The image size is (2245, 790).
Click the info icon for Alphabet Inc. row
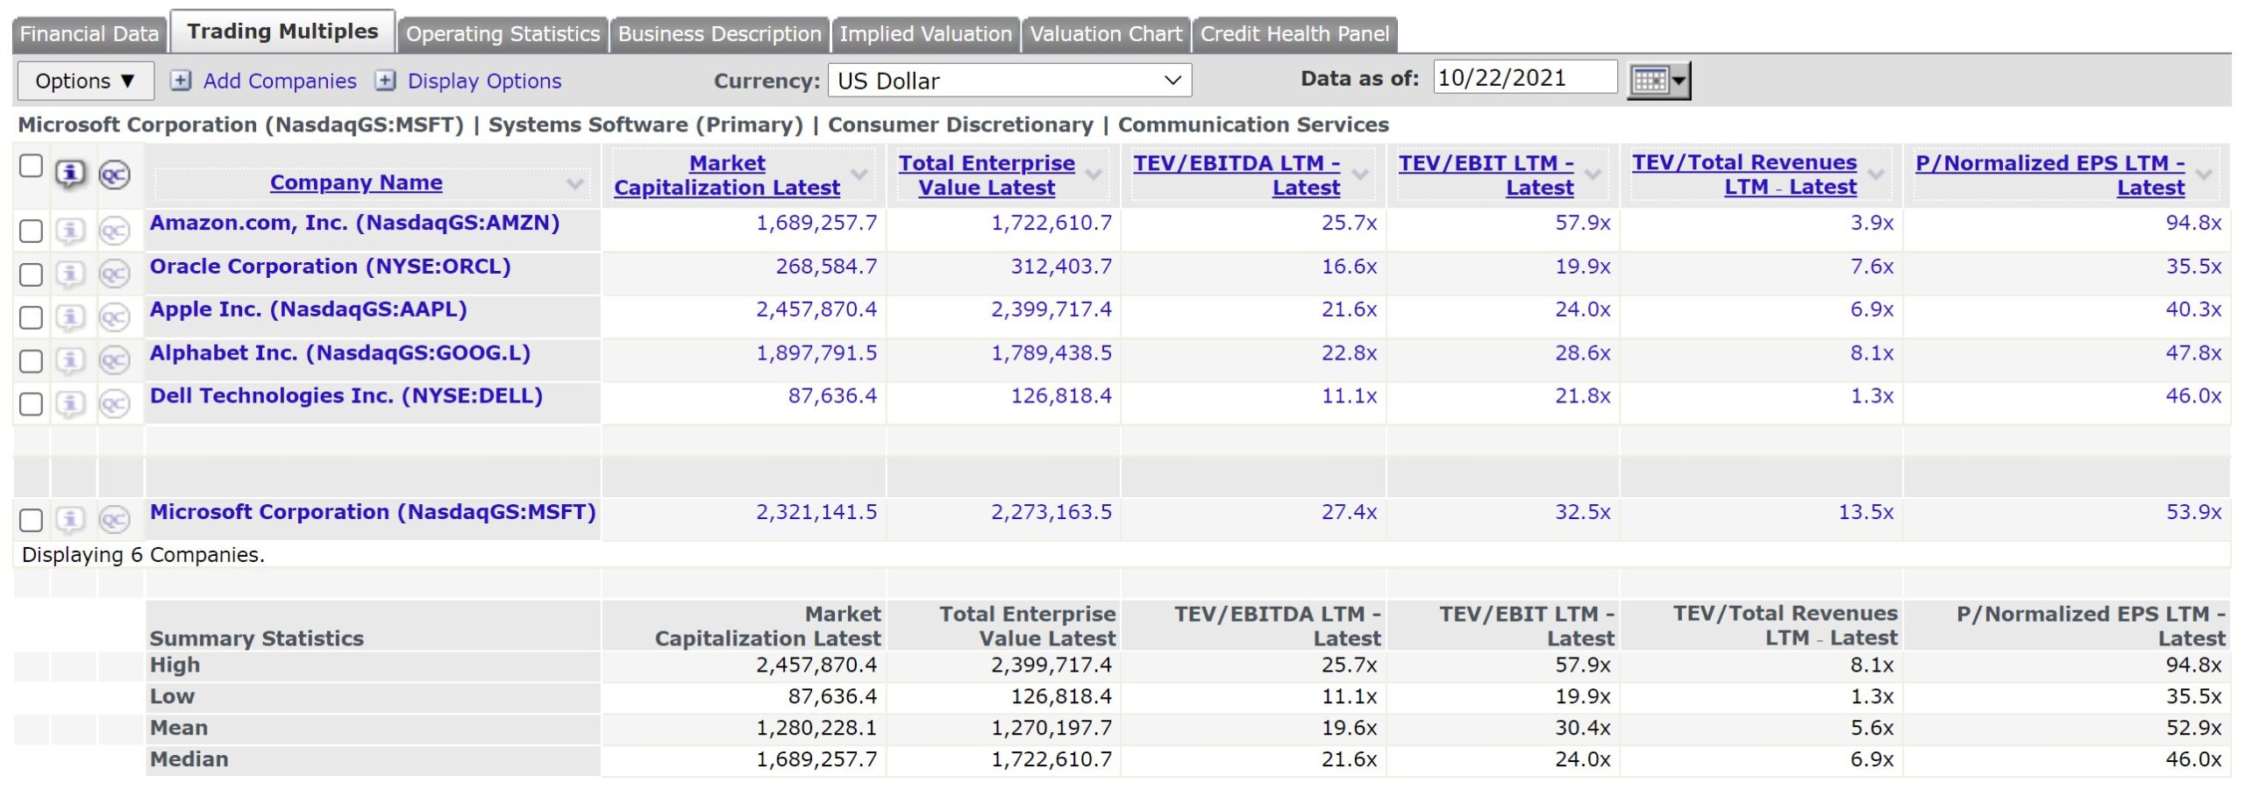71,360
